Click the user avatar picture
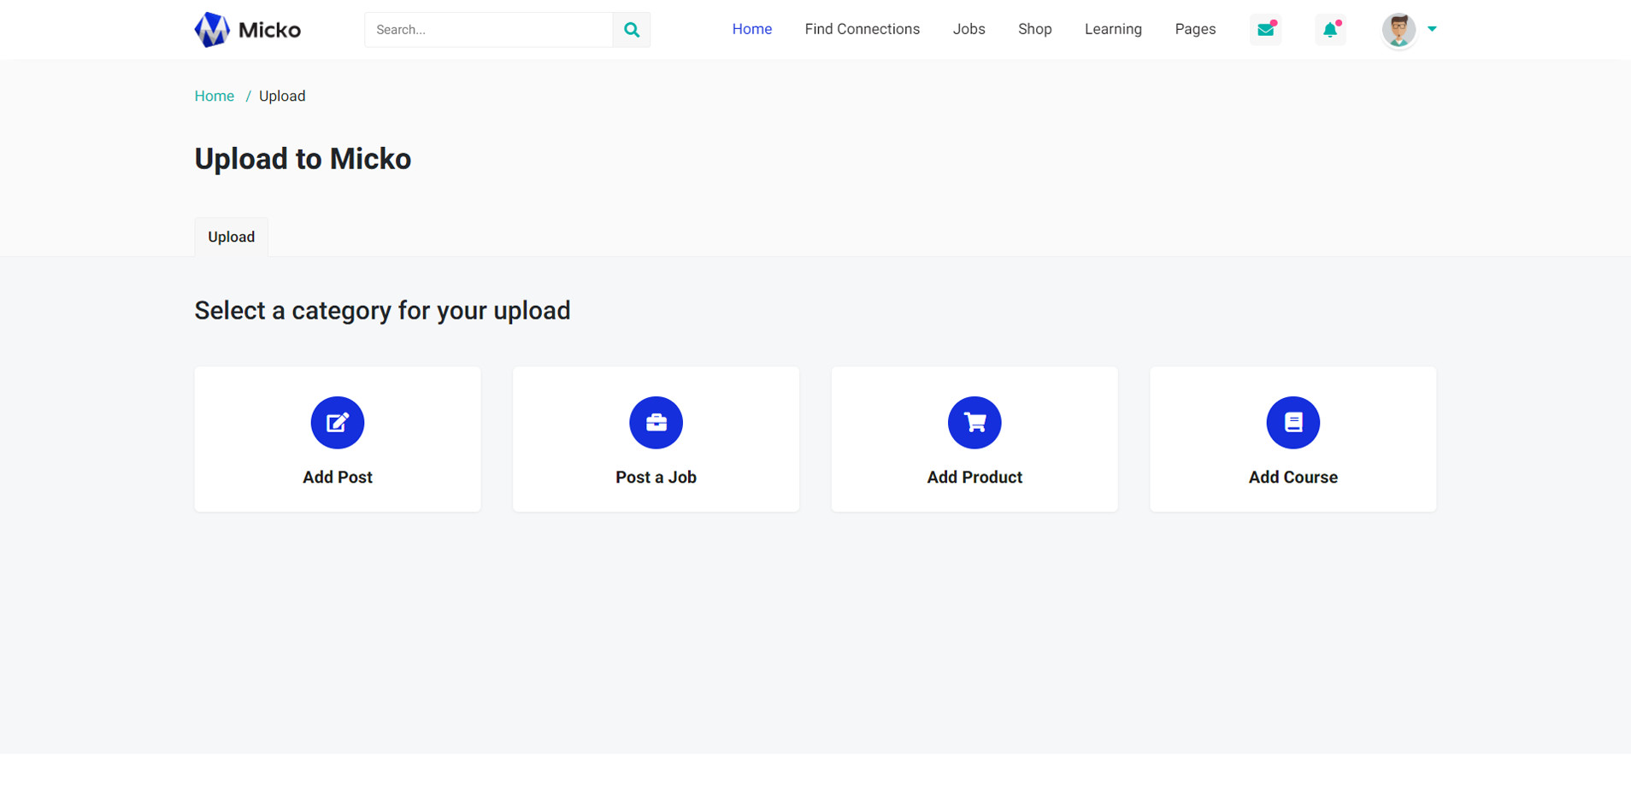 pos(1398,30)
